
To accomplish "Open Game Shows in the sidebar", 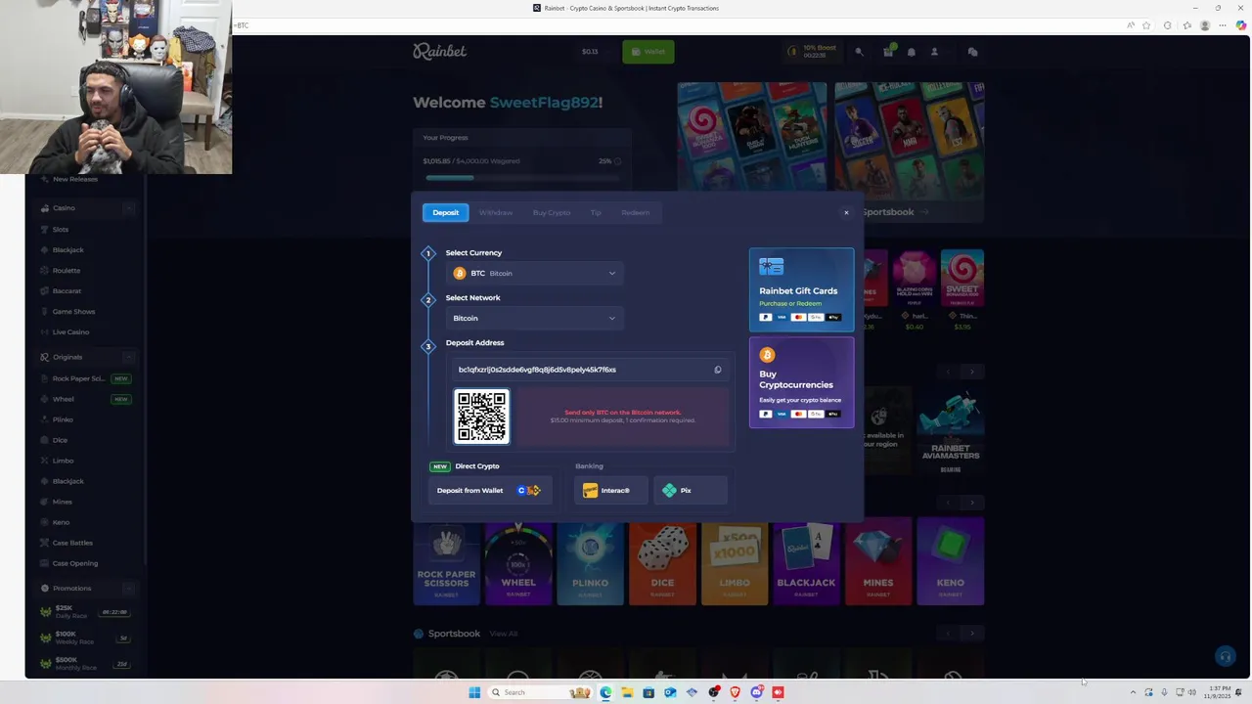I will [x=73, y=311].
